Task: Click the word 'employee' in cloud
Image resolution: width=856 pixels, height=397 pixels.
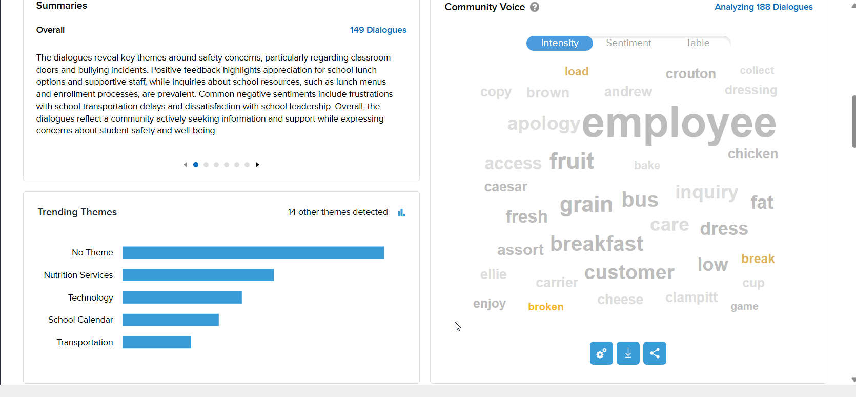Action: pos(679,124)
